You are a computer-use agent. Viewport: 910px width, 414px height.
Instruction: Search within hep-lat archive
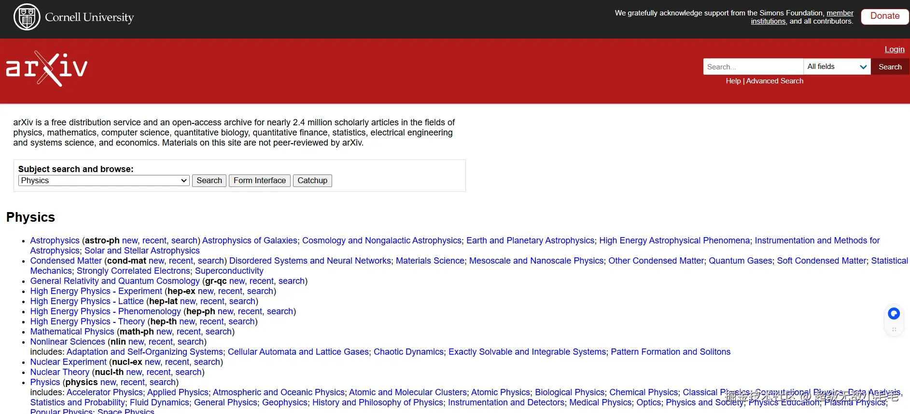[242, 301]
